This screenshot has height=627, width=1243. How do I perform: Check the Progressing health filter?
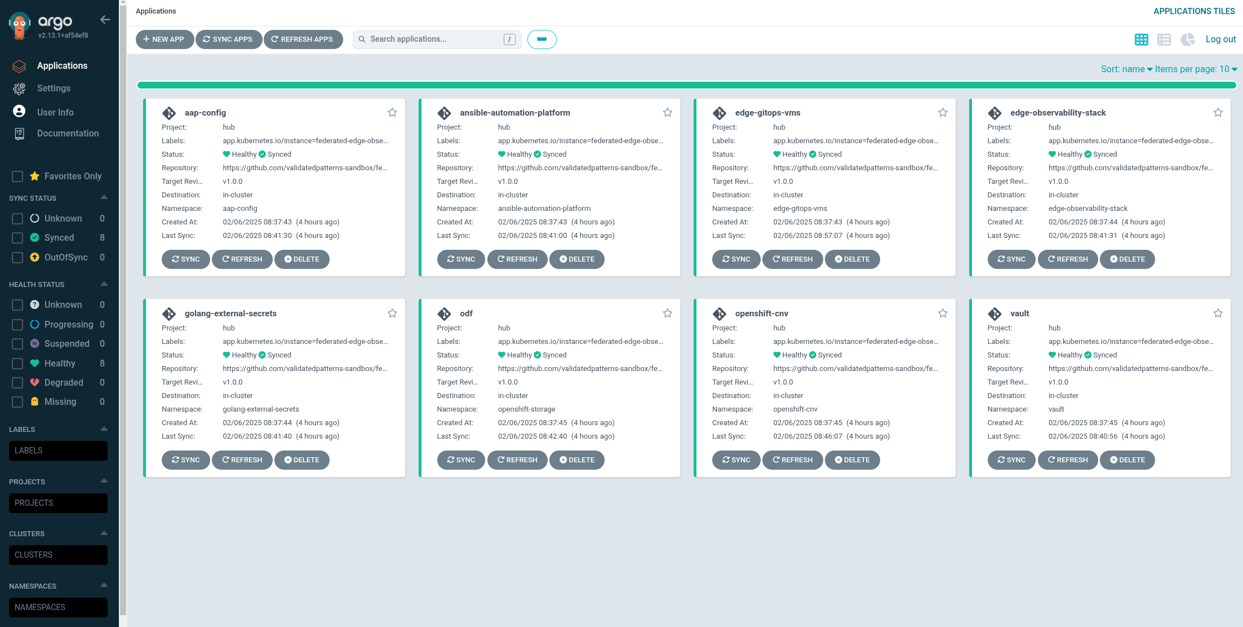click(x=17, y=325)
